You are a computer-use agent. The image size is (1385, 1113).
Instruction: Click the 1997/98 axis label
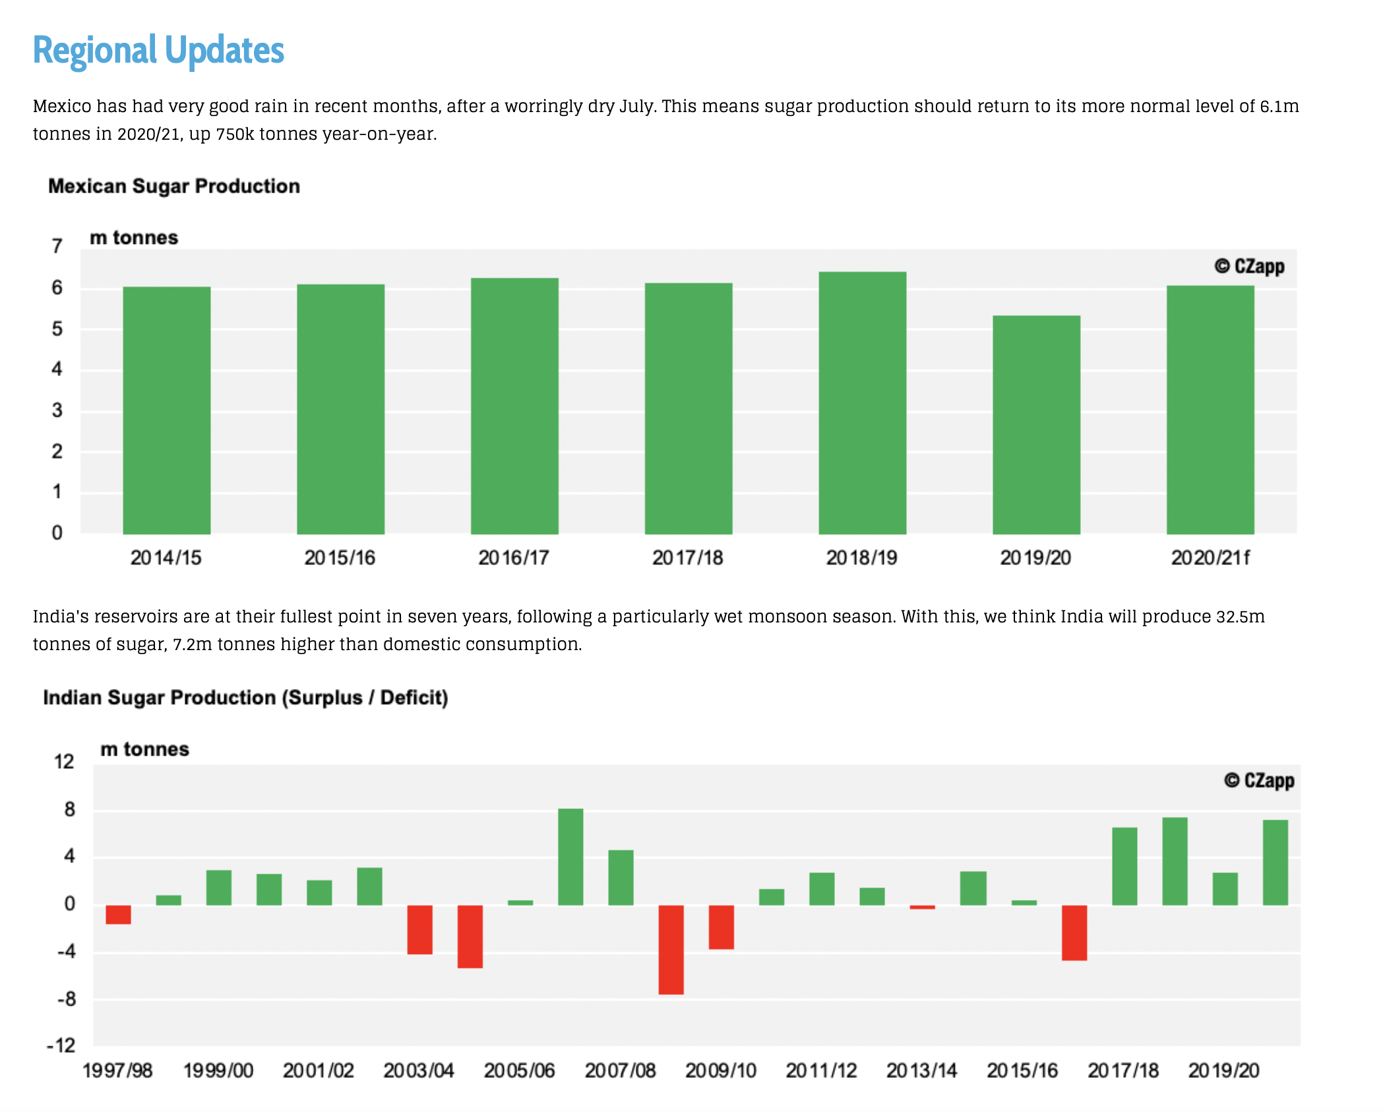click(x=117, y=1070)
